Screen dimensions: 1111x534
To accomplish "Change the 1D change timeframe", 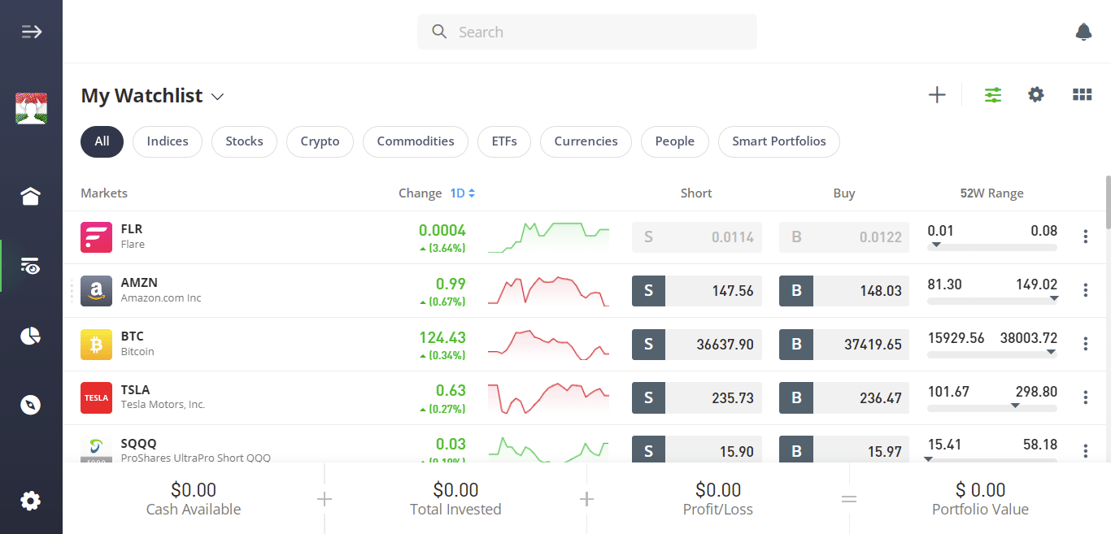I will (x=463, y=193).
